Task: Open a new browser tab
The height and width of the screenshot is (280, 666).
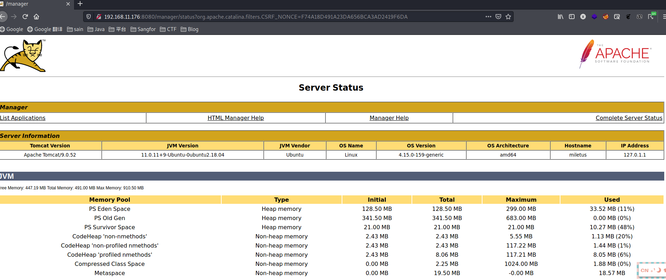Action: tap(80, 4)
